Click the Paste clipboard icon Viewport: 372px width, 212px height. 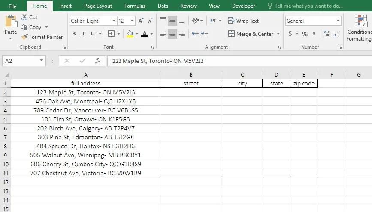11,21
